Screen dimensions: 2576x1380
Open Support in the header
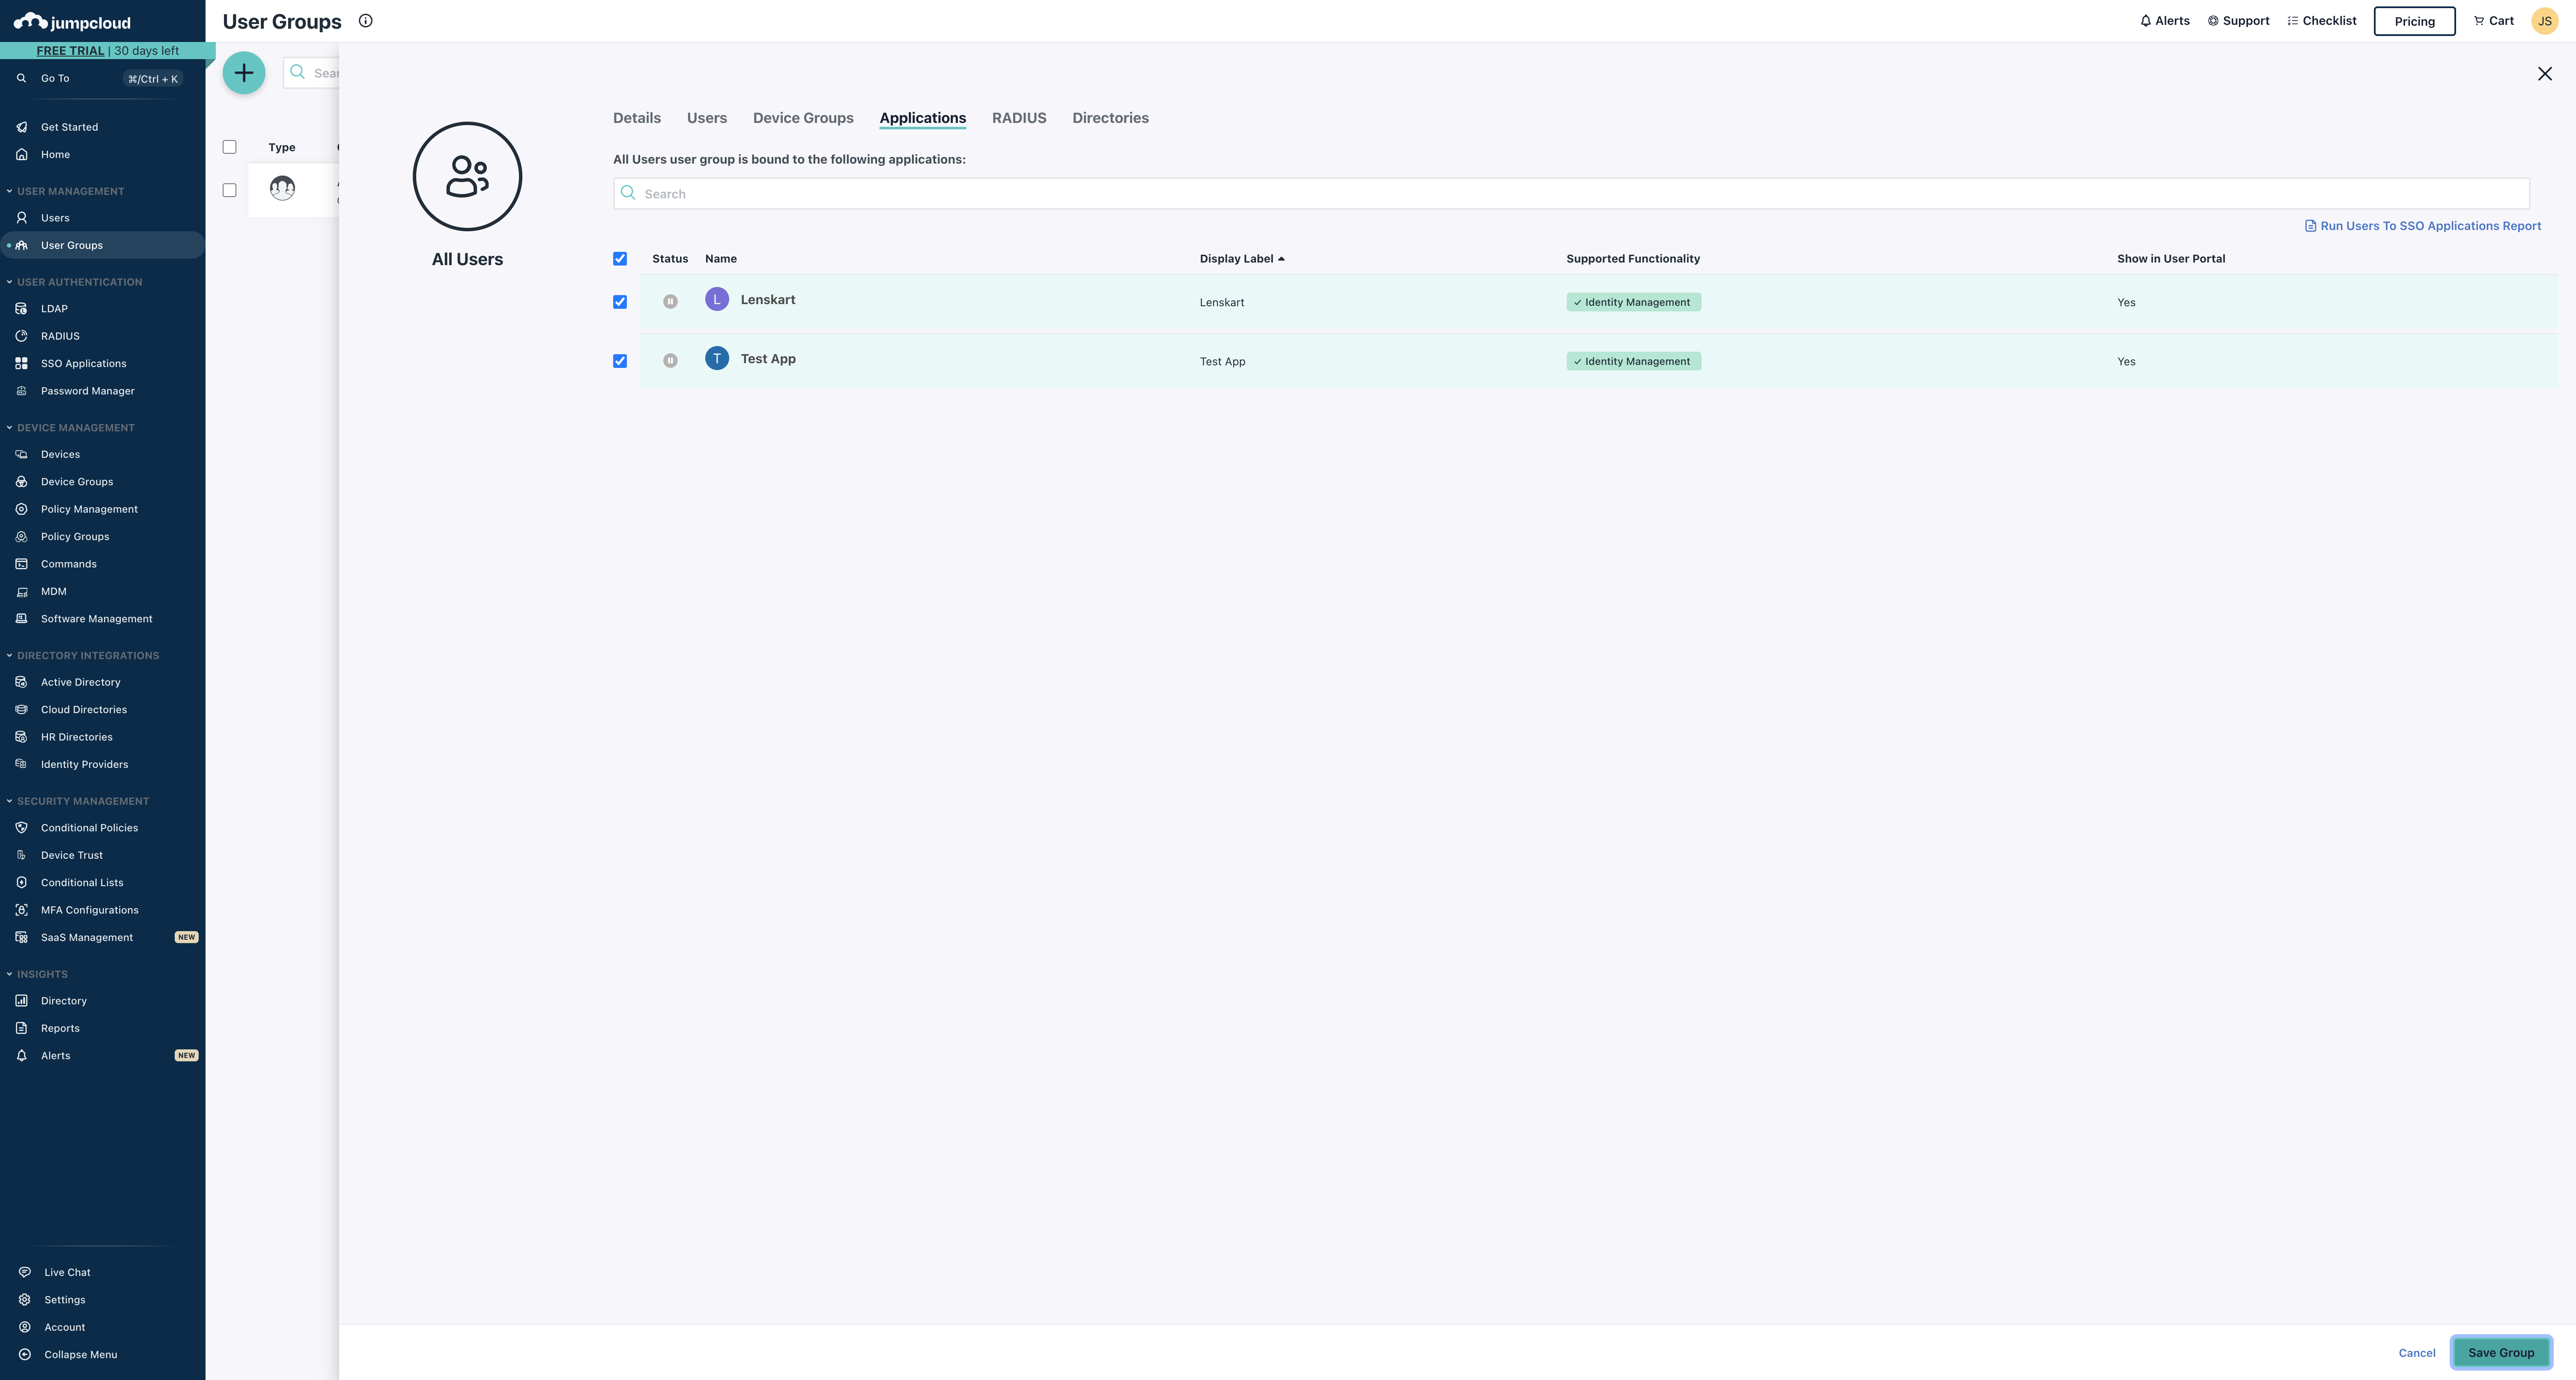[2239, 21]
